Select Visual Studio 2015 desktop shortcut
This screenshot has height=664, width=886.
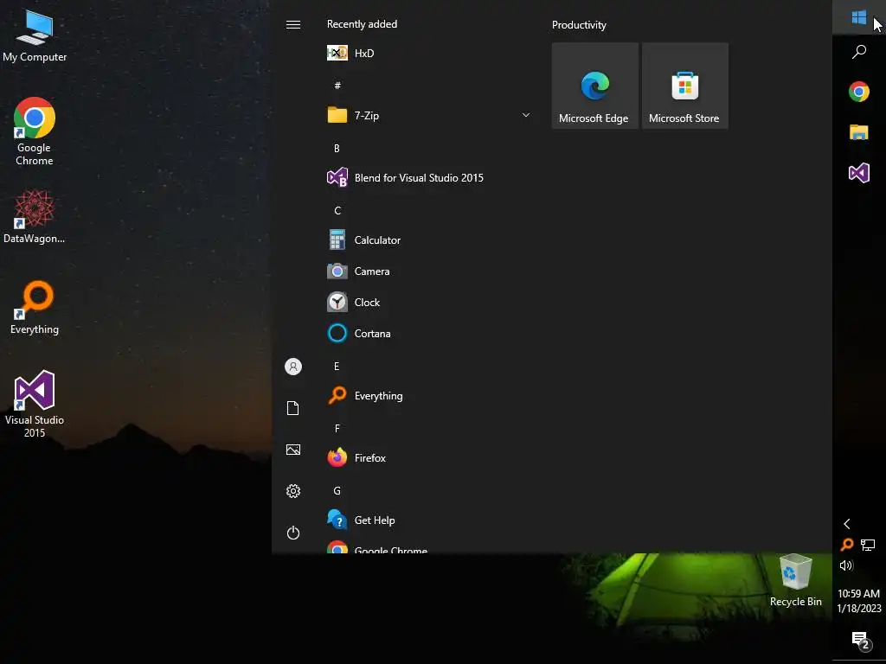pyautogui.click(x=35, y=405)
